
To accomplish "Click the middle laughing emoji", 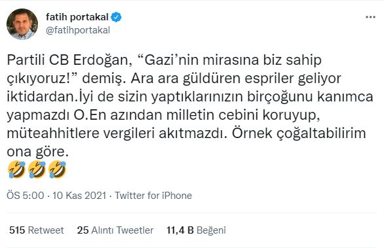I will point(37,169).
